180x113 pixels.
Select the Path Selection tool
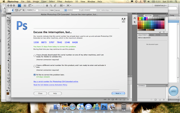pos(8,71)
